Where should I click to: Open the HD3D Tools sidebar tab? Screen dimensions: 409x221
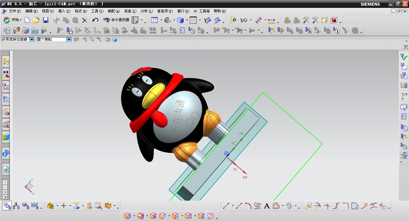pos(6,154)
